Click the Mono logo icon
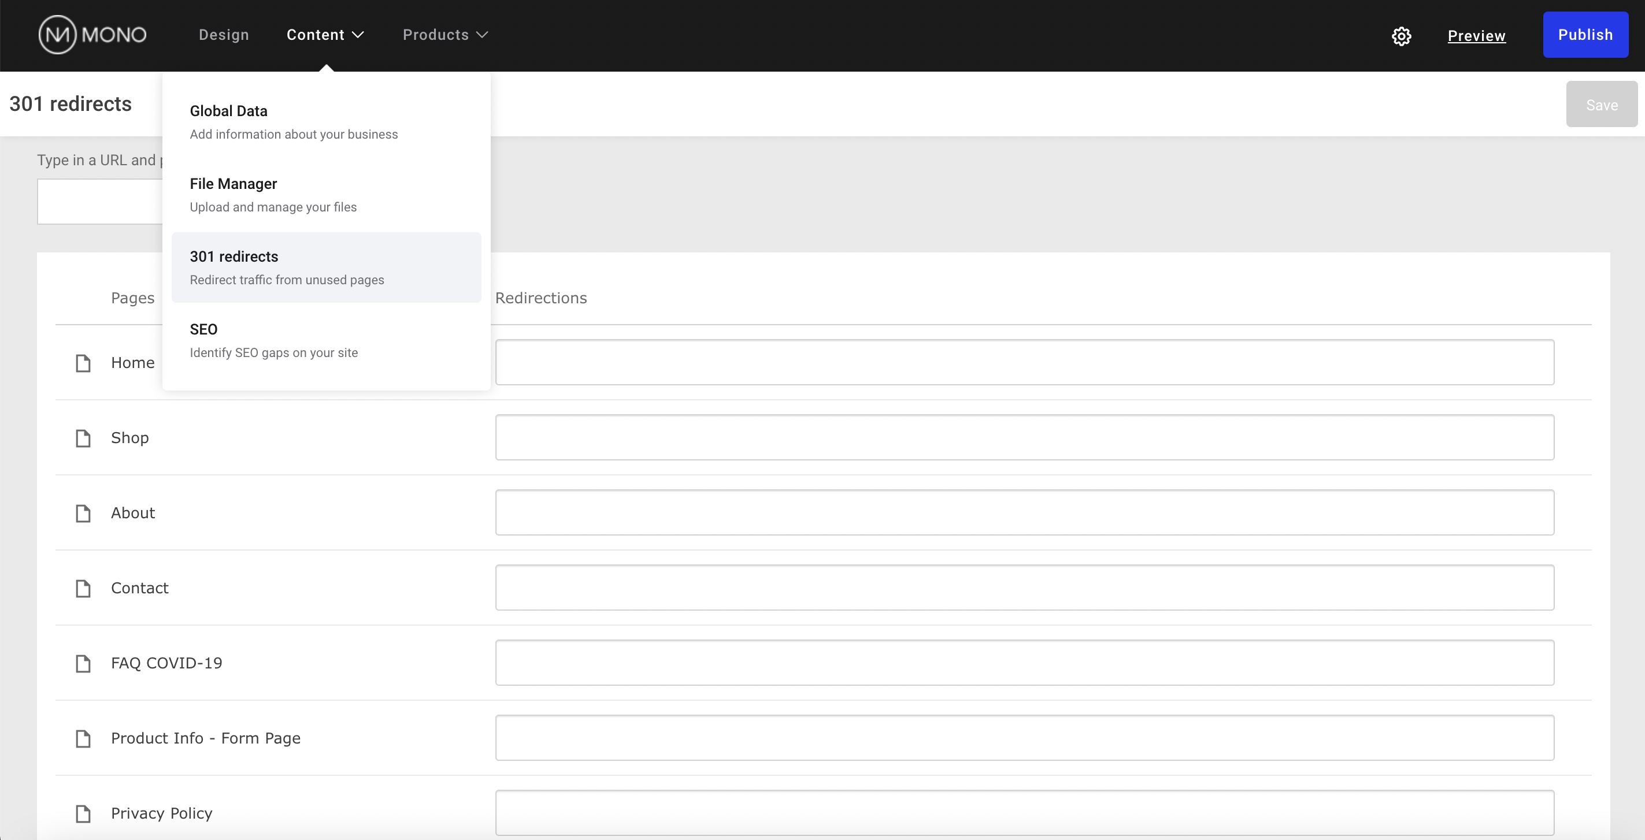Viewport: 1645px width, 840px height. pos(58,35)
